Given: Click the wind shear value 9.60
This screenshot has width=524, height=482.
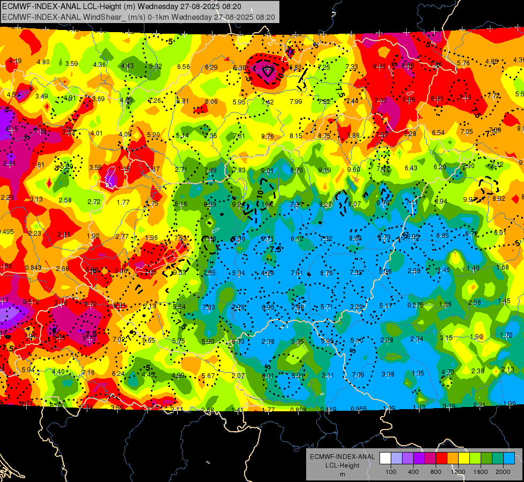Looking at the screenshot, I should [354, 169].
